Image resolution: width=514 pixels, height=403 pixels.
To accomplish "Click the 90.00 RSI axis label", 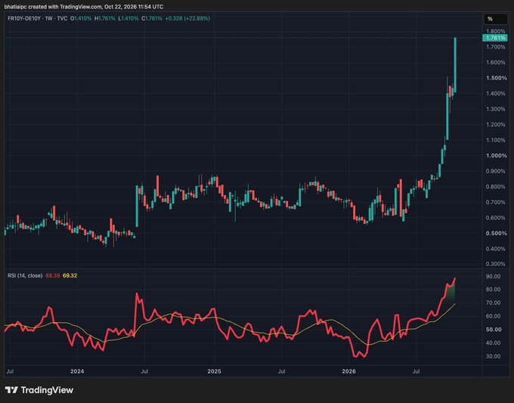I will click(494, 277).
